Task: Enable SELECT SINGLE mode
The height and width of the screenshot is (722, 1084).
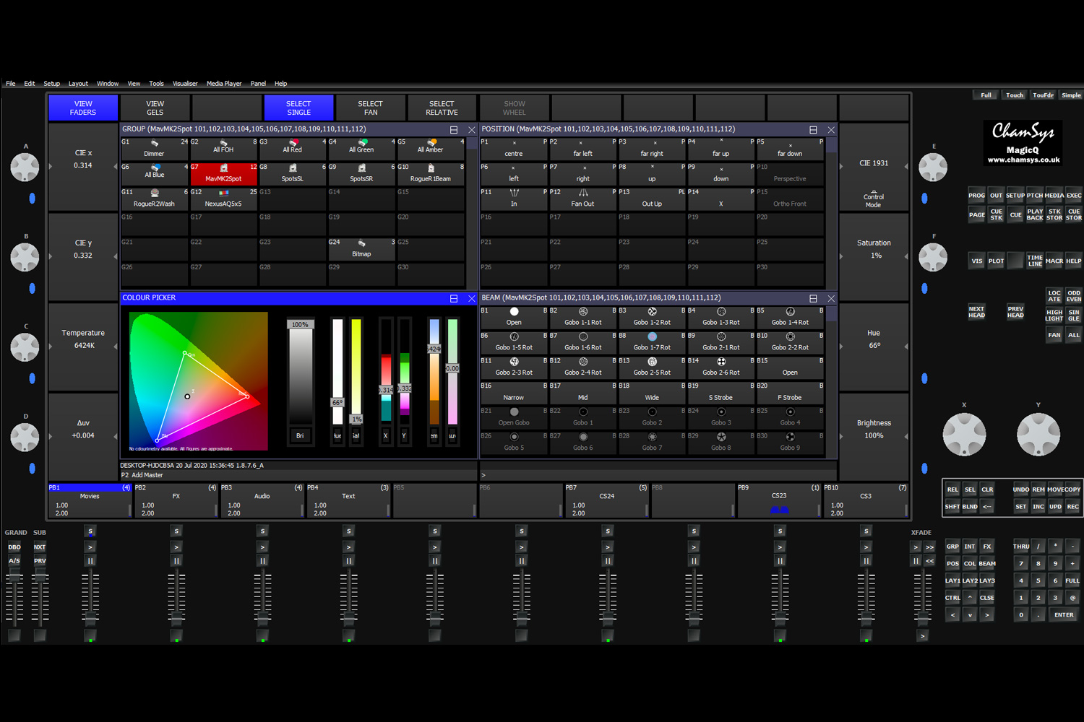Action: coord(298,108)
